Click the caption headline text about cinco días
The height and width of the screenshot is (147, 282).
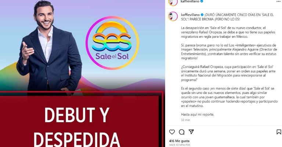coord(227,17)
